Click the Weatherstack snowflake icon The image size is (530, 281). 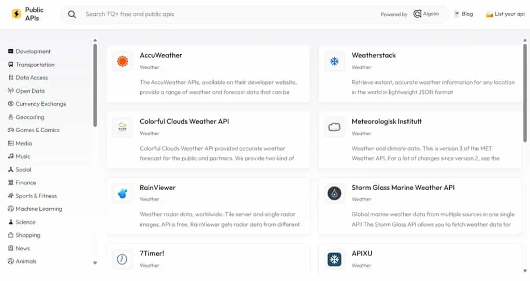[x=334, y=61]
